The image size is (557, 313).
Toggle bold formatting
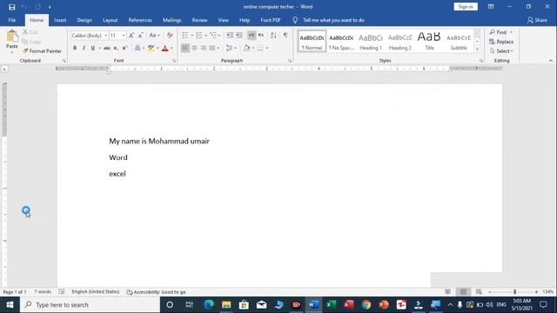coord(75,48)
